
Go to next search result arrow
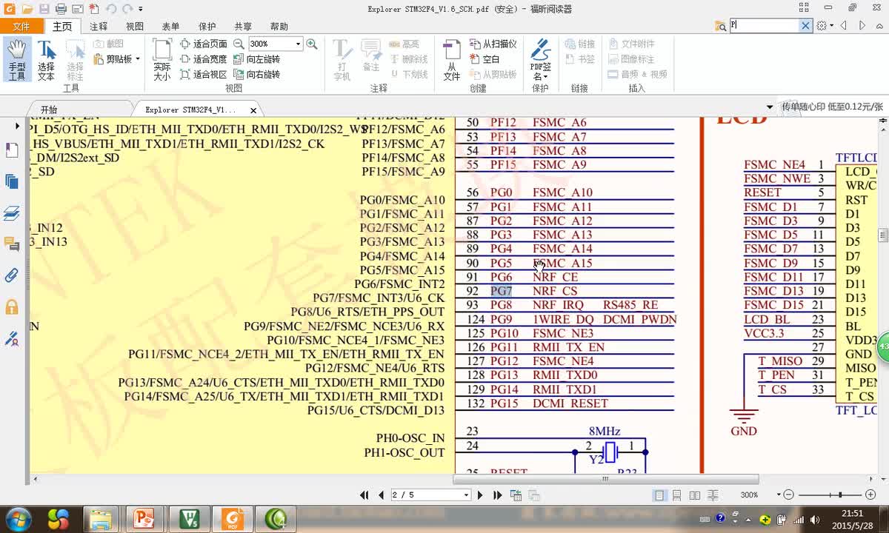click(x=862, y=25)
